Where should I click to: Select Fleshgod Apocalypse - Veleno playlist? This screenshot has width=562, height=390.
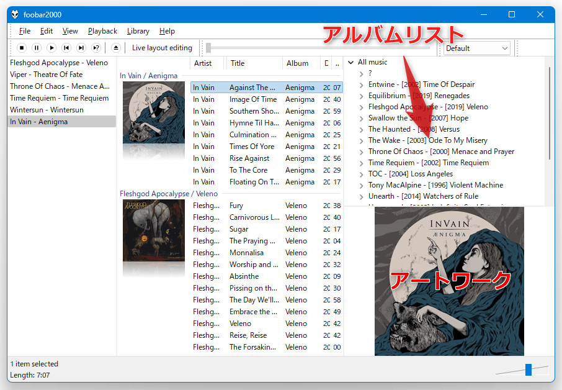pos(61,63)
